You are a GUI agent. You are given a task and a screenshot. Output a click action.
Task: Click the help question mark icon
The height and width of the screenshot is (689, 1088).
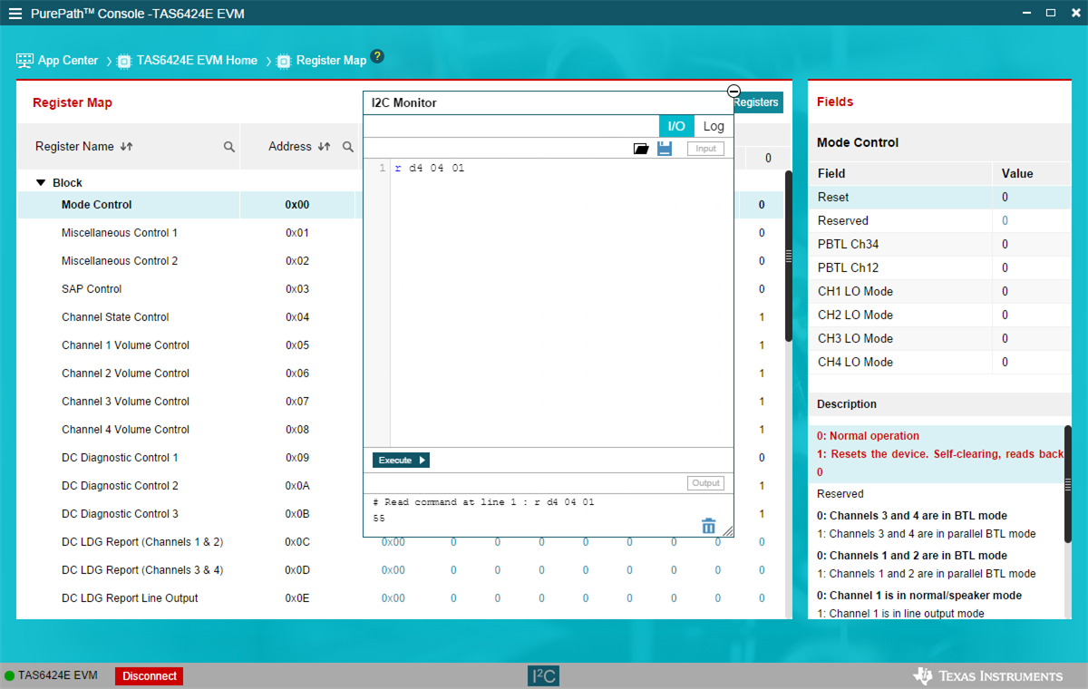pyautogui.click(x=377, y=57)
